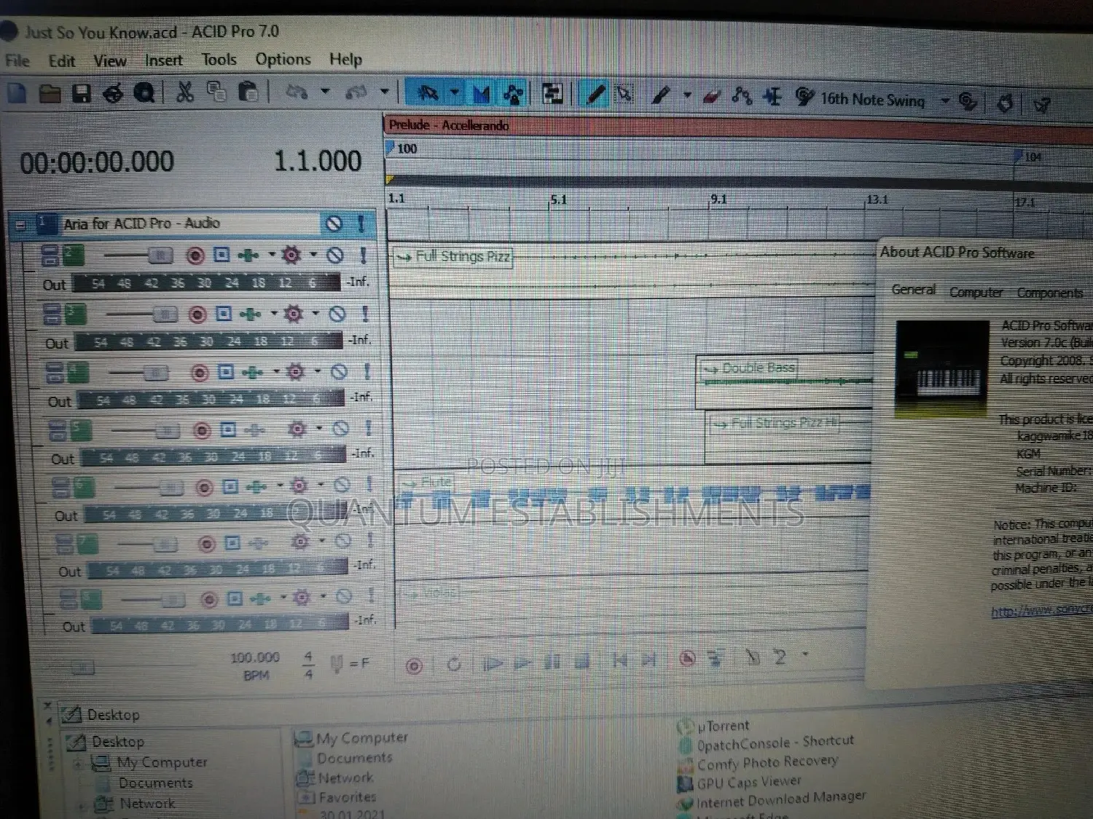Select Network in the Explorer folder tree

point(147,804)
